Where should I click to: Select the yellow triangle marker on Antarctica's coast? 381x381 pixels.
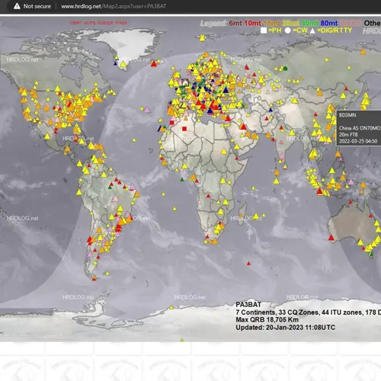171,308
